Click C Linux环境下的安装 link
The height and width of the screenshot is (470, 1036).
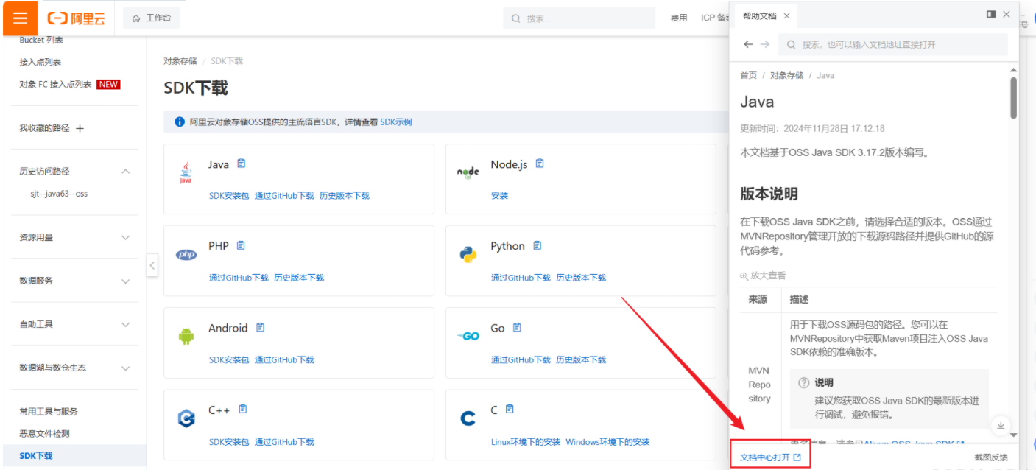click(x=526, y=442)
